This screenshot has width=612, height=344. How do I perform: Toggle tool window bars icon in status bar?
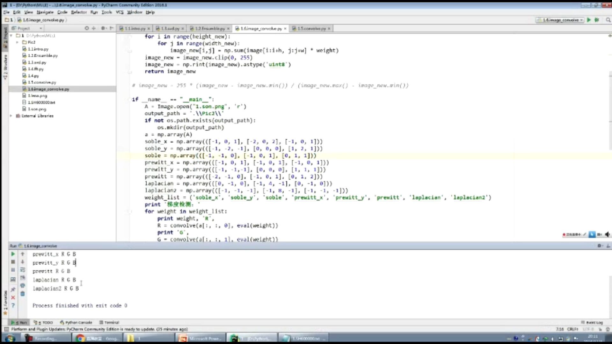(6, 329)
